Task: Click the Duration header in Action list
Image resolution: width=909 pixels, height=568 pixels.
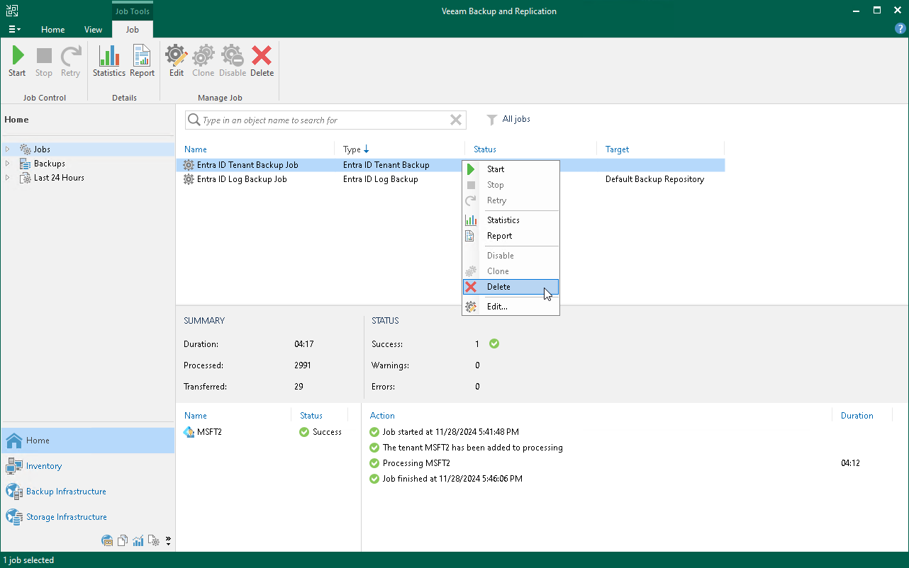Action: (857, 416)
